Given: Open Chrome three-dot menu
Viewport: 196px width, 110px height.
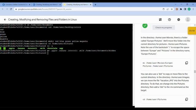Looking at the screenshot, I should [x=193, y=9].
